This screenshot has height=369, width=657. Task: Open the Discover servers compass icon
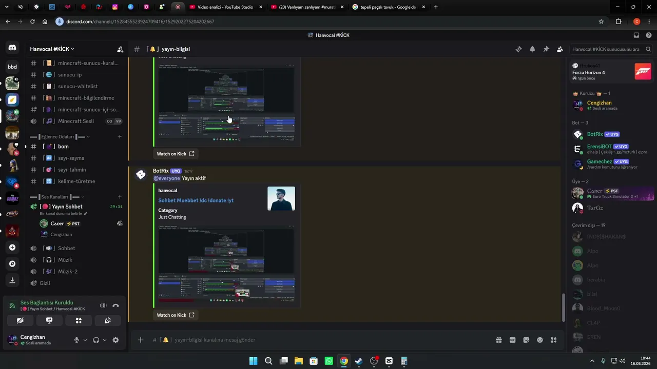12,264
